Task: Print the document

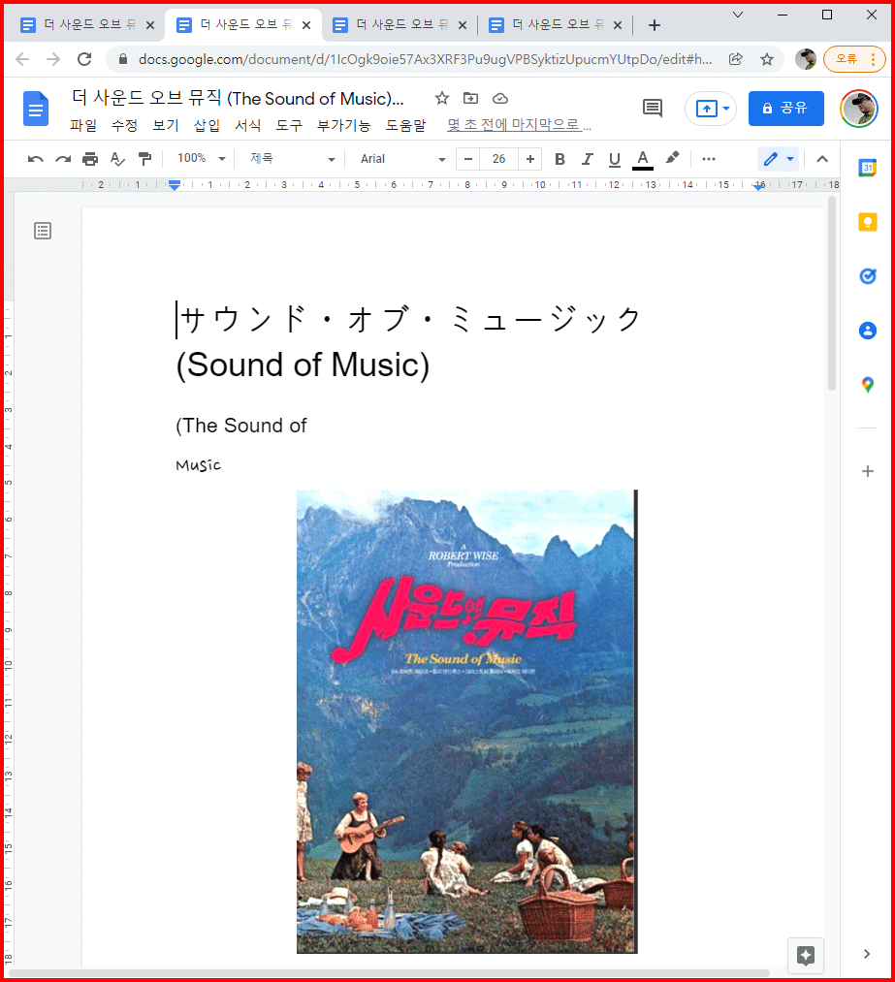Action: (90, 159)
